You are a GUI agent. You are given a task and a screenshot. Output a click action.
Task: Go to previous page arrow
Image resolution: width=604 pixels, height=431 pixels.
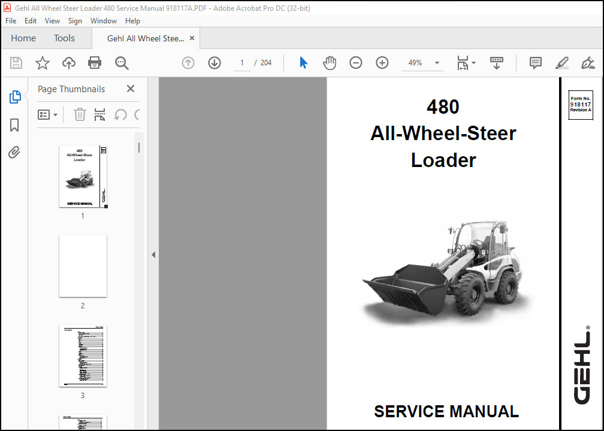pyautogui.click(x=188, y=63)
